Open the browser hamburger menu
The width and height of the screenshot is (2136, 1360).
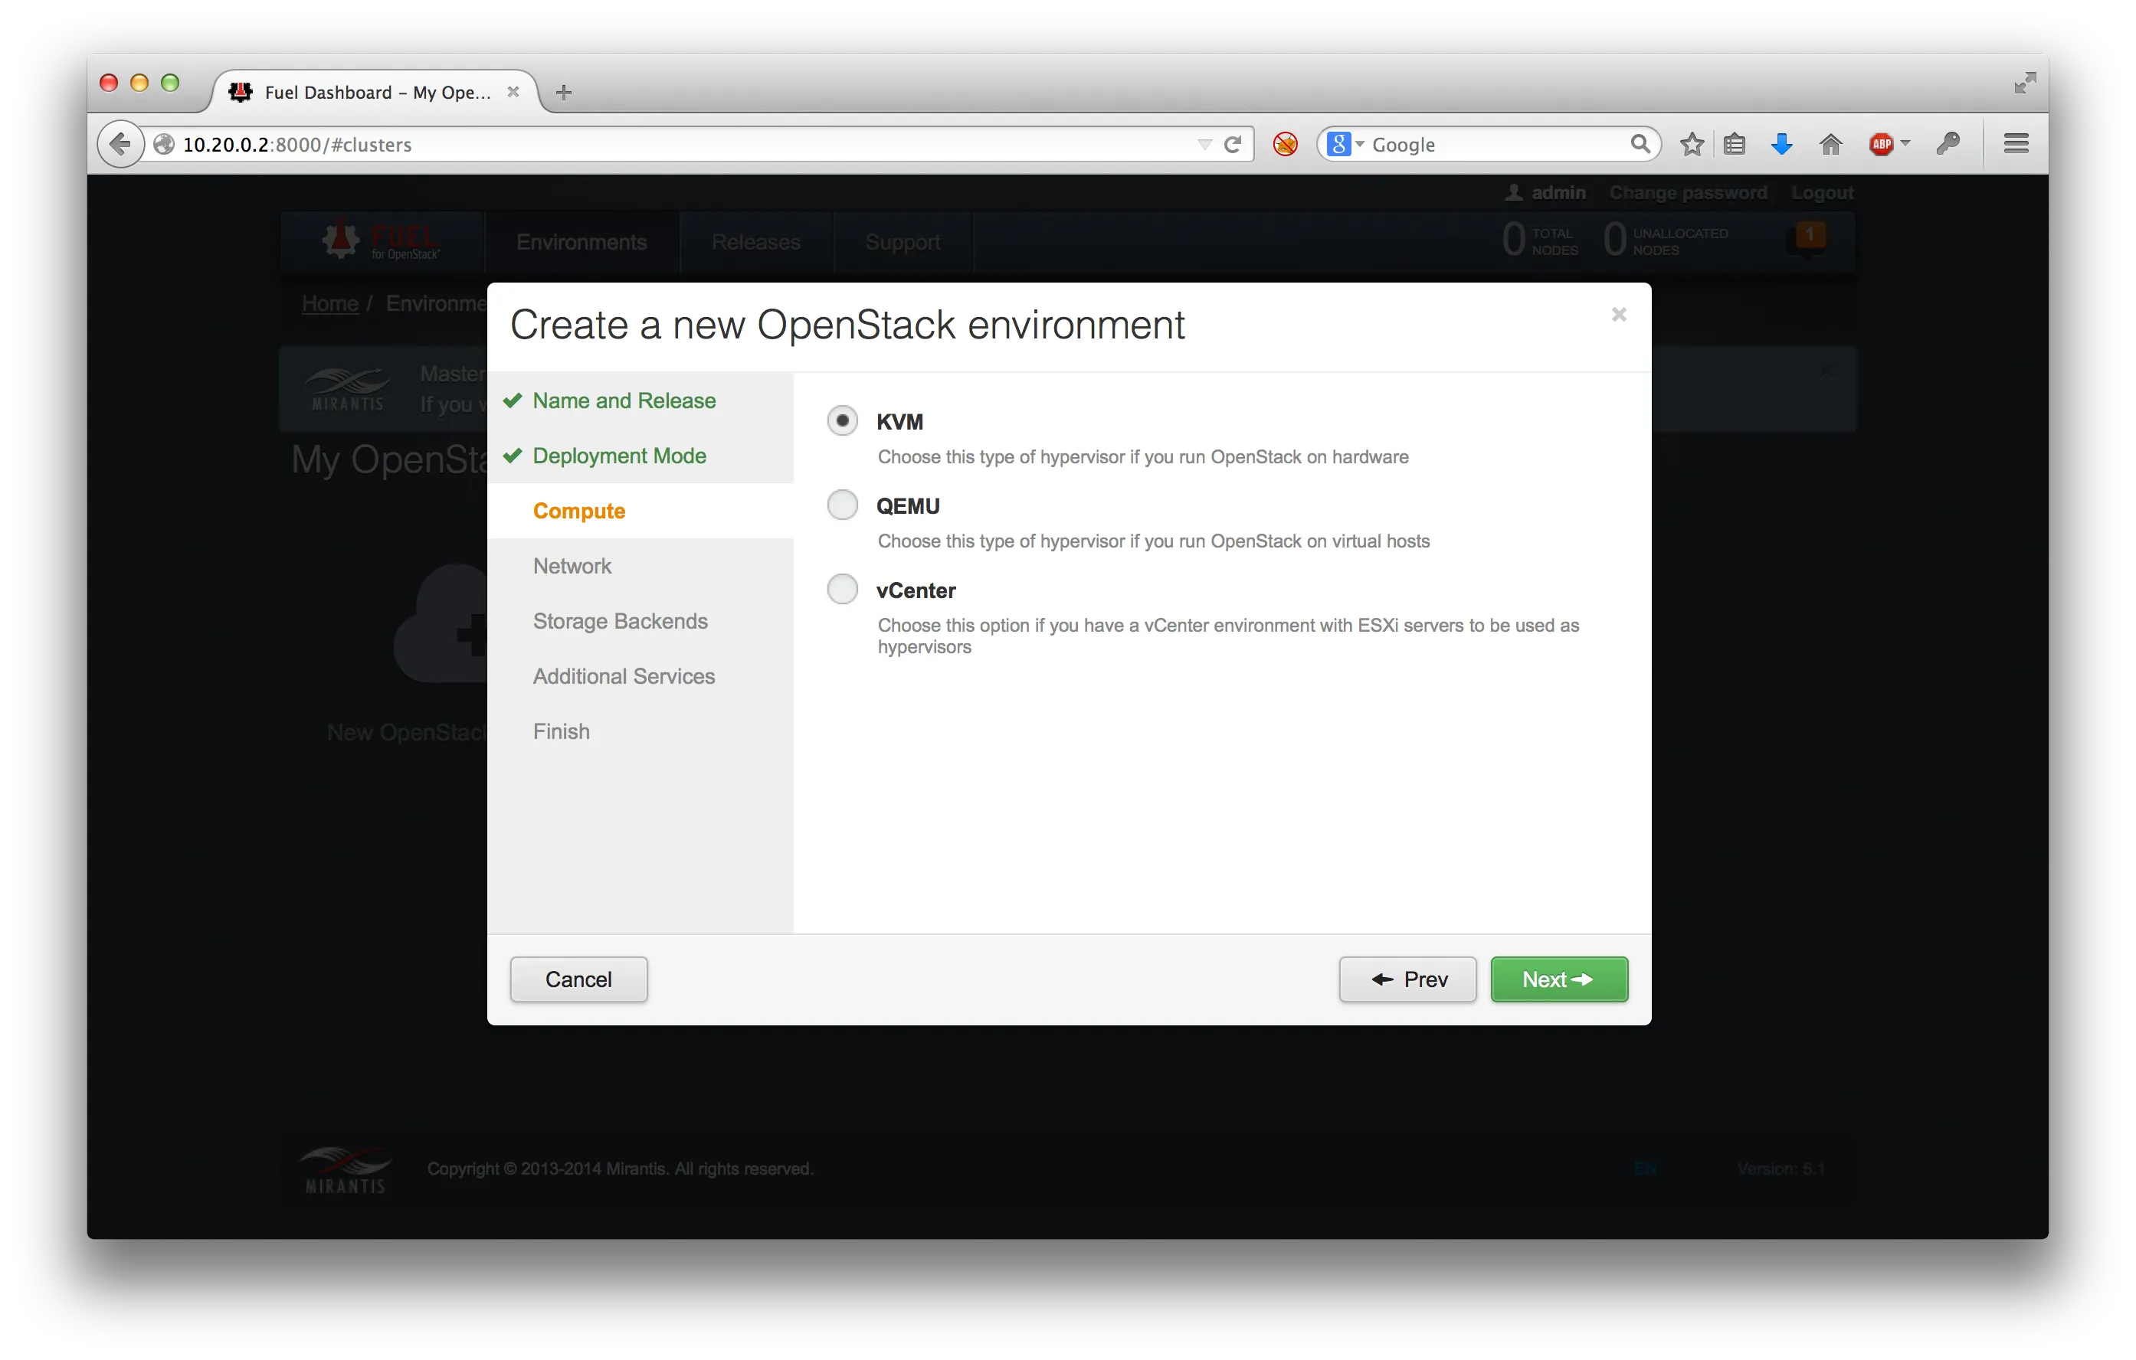click(2016, 144)
